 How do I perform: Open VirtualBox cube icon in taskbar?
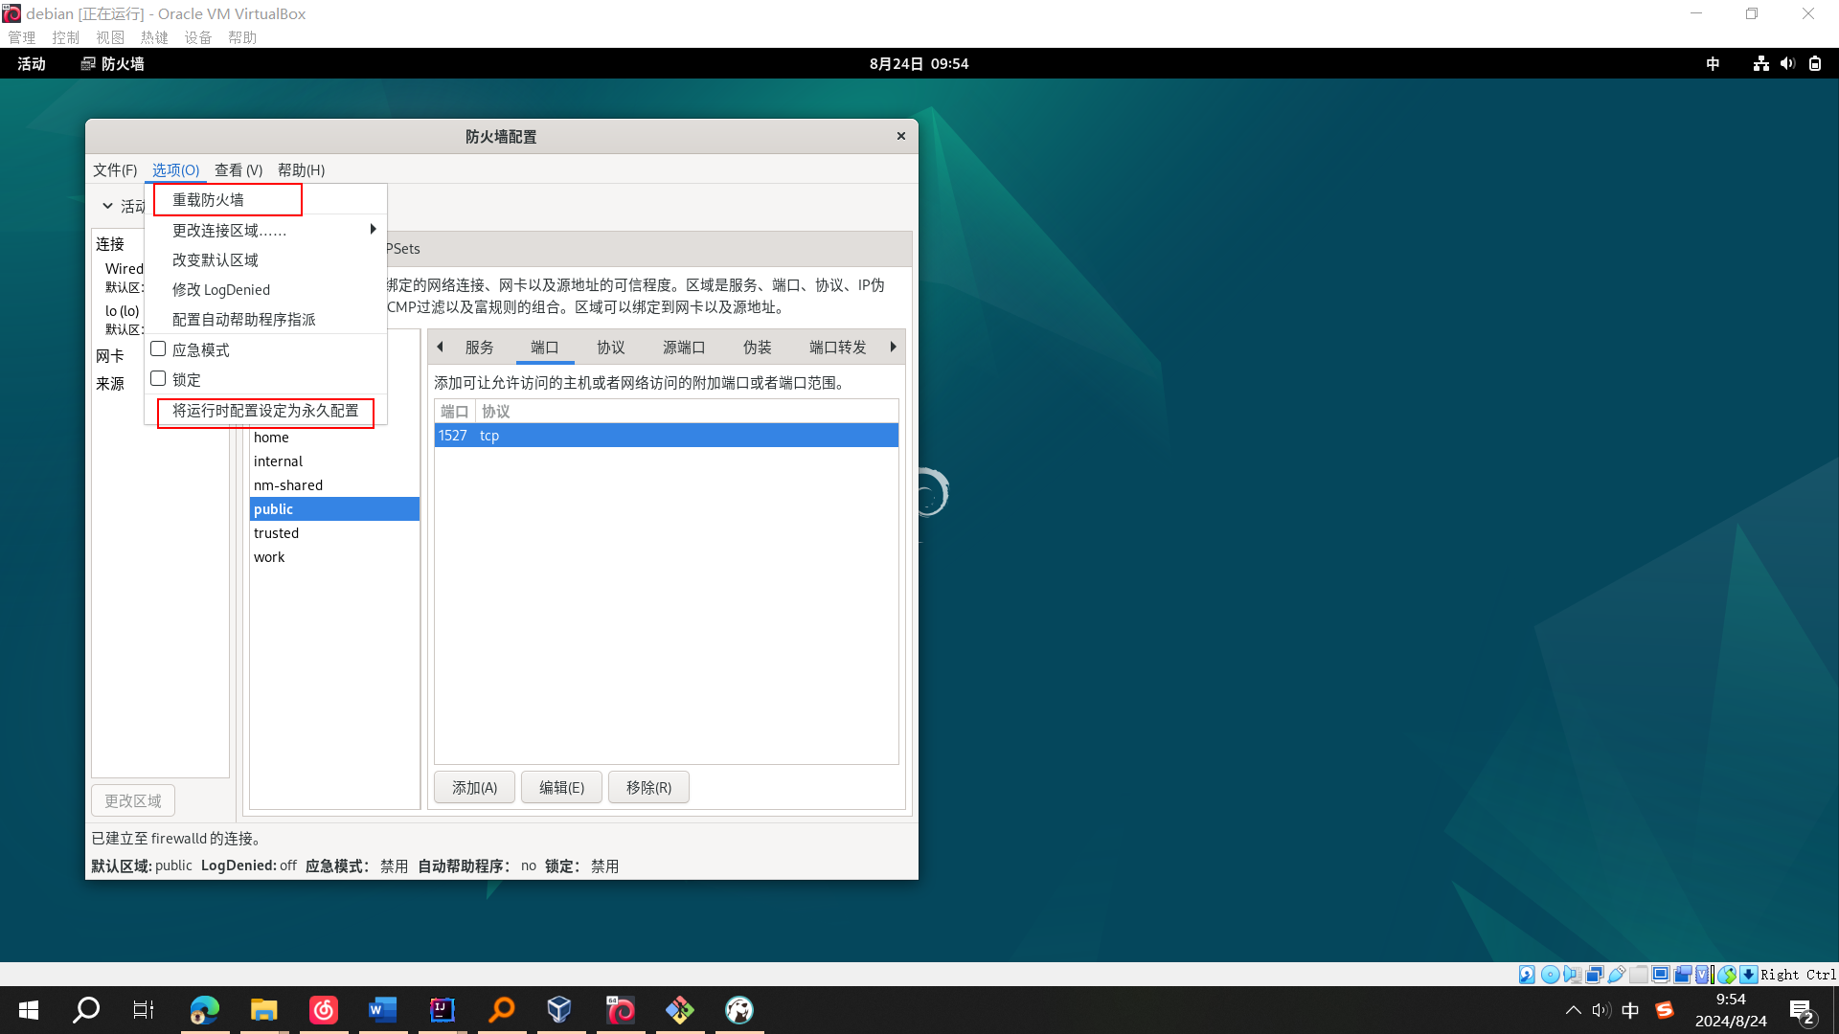pos(559,1009)
